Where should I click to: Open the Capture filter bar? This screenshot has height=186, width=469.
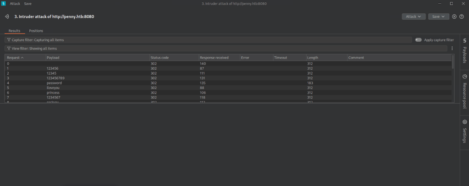pyautogui.click(x=206, y=40)
